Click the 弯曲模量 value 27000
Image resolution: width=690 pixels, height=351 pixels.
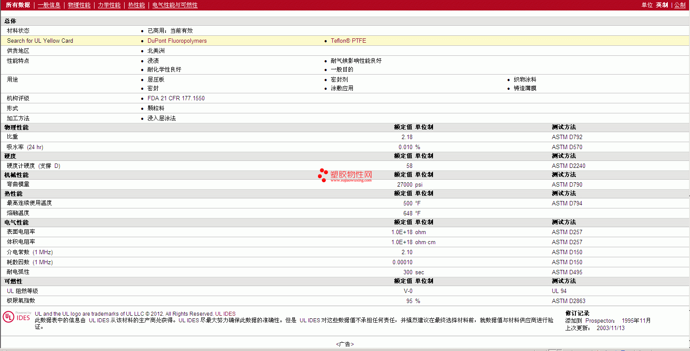[x=405, y=184]
